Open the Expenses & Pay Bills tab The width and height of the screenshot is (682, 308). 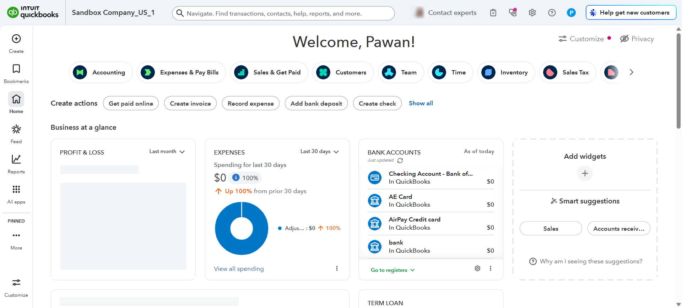pos(181,72)
